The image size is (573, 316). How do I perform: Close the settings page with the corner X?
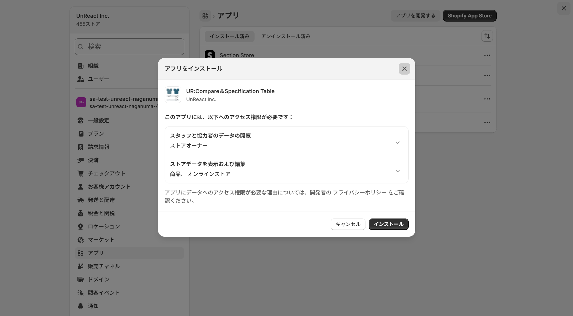pos(564,8)
